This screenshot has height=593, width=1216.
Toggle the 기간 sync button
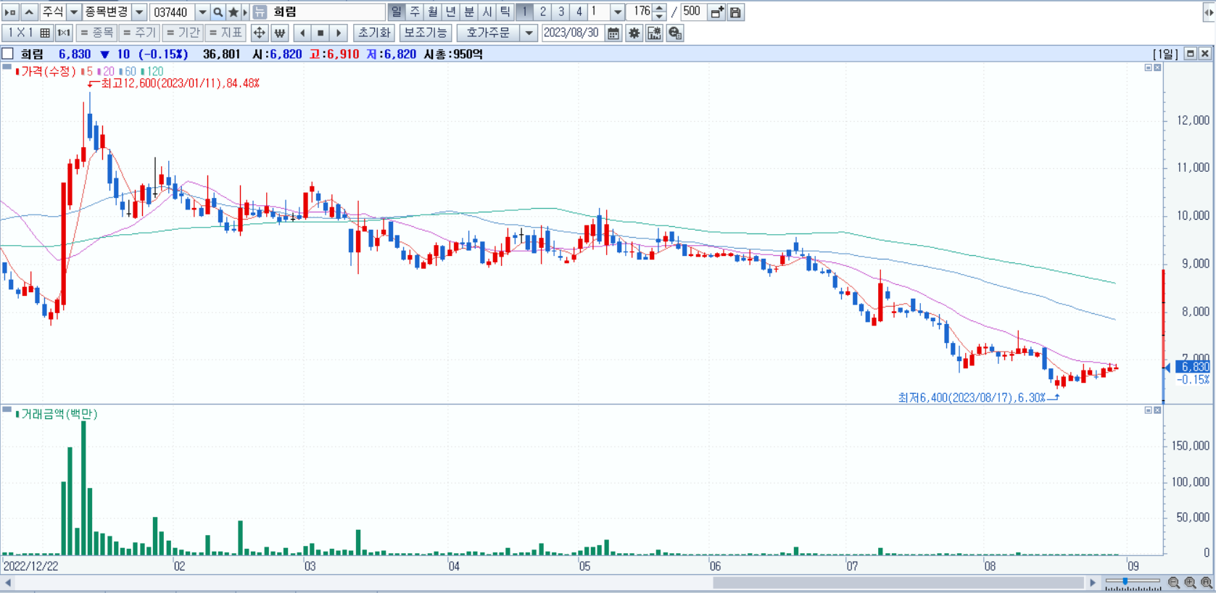[182, 33]
